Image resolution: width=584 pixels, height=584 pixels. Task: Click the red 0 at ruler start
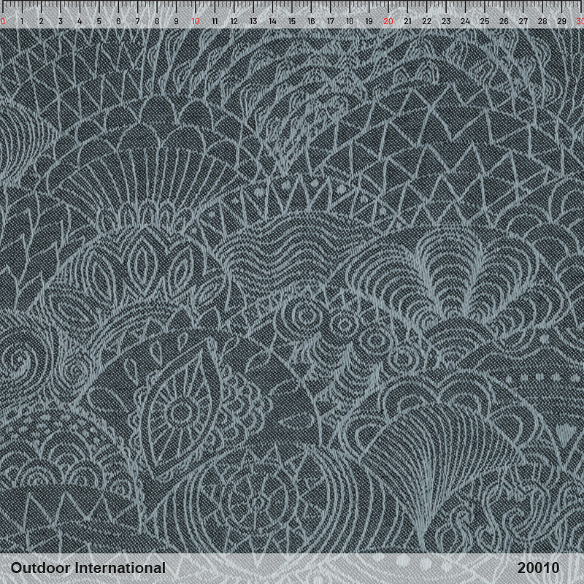point(3,21)
